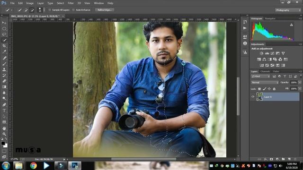Screen dimensions: 303x170
Task: Open Chrome from the taskbar
Action: (33, 166)
